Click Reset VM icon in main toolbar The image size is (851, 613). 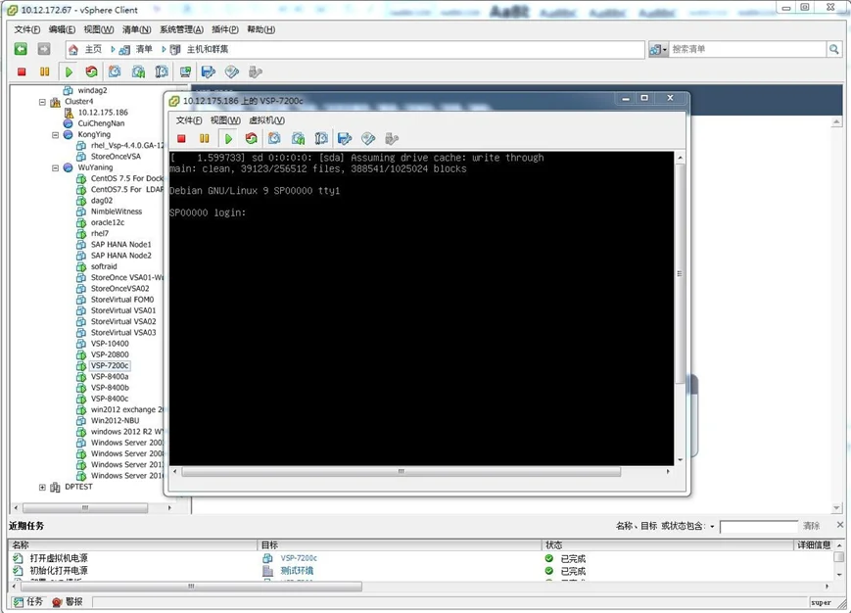[92, 71]
